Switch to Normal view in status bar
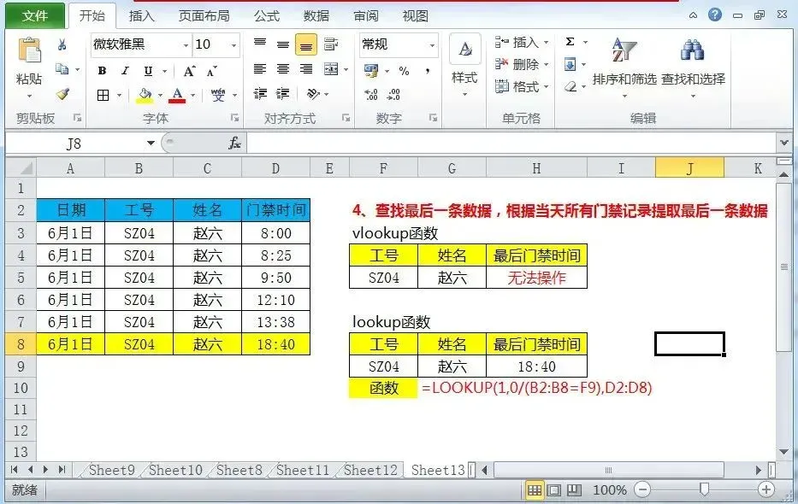Screen dimensions: 798x504 [x=535, y=490]
